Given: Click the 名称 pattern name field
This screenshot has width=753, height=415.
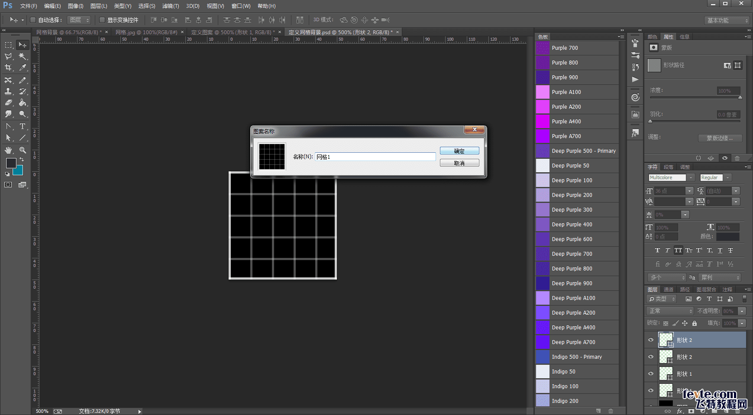Looking at the screenshot, I should point(375,157).
